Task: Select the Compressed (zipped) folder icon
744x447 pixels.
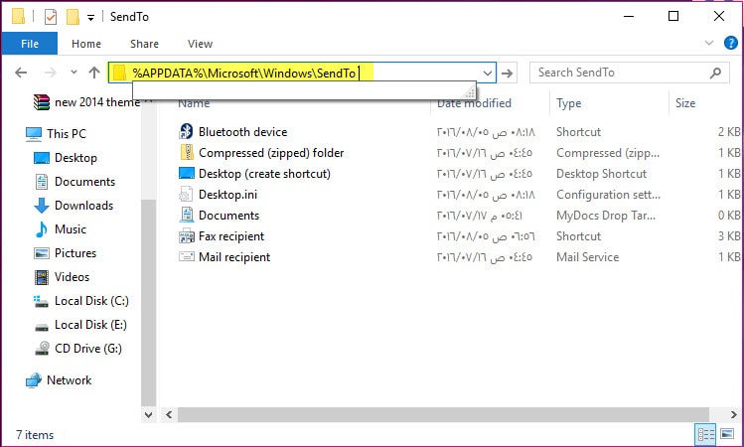Action: point(186,152)
